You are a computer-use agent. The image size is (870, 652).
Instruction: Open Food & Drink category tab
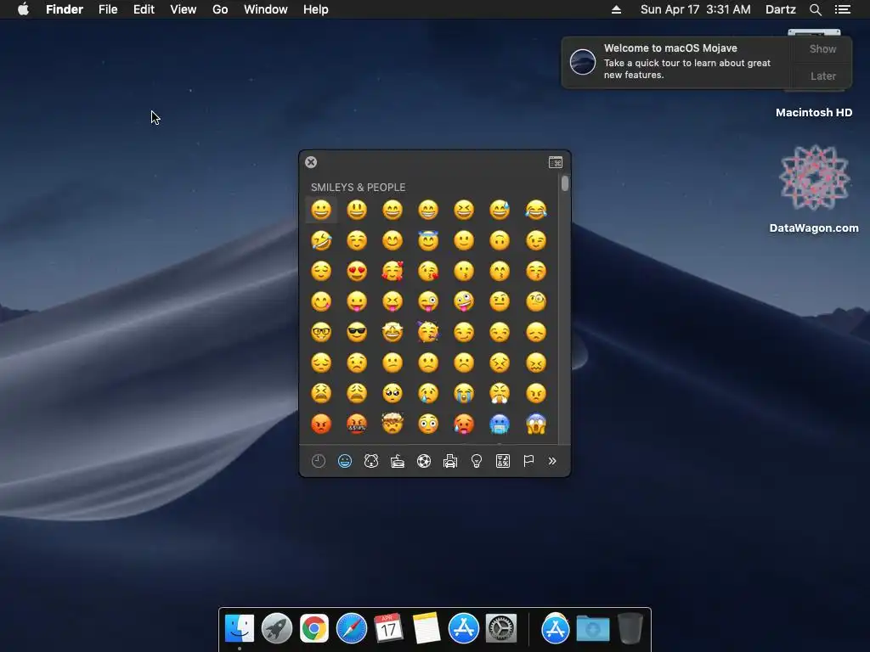[x=398, y=461]
